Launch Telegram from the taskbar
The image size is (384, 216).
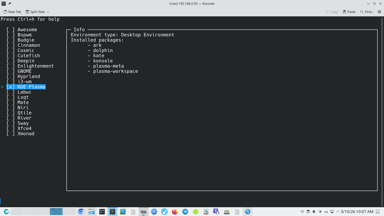pyautogui.click(x=185, y=212)
